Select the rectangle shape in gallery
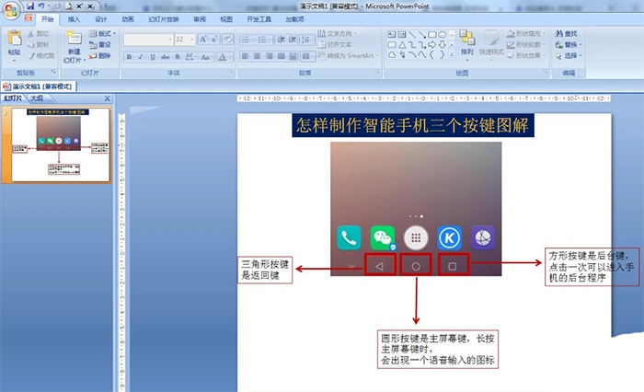Image resolution: width=644 pixels, height=392 pixels. pos(432,35)
